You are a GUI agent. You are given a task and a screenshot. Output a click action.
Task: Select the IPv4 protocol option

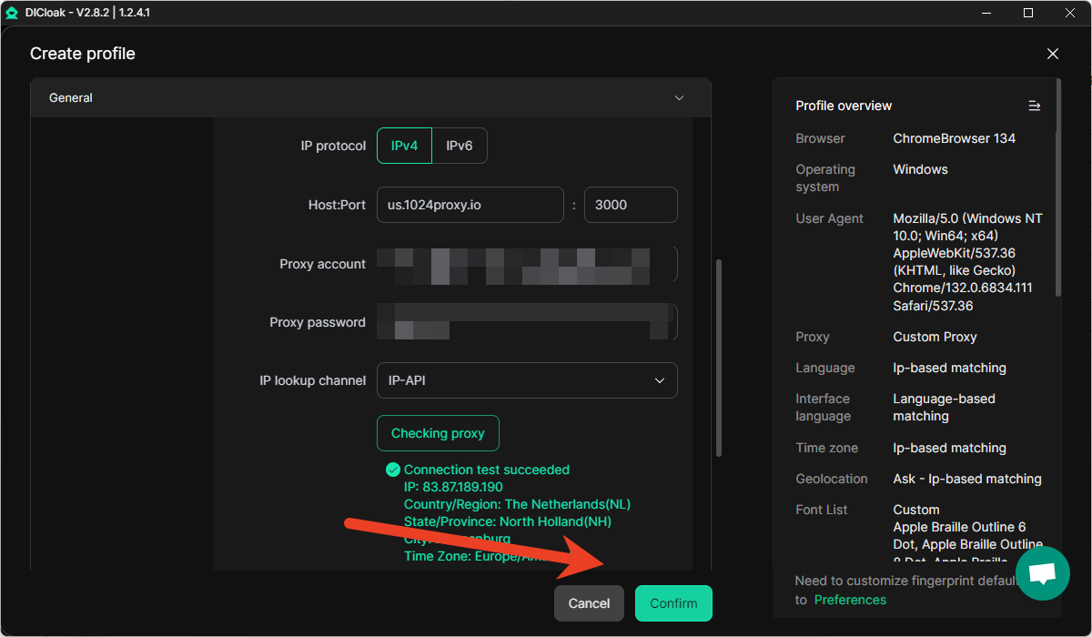[x=404, y=146]
